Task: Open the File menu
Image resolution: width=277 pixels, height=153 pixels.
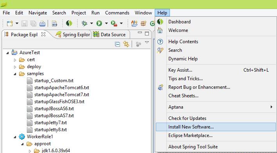Action: point(6,13)
